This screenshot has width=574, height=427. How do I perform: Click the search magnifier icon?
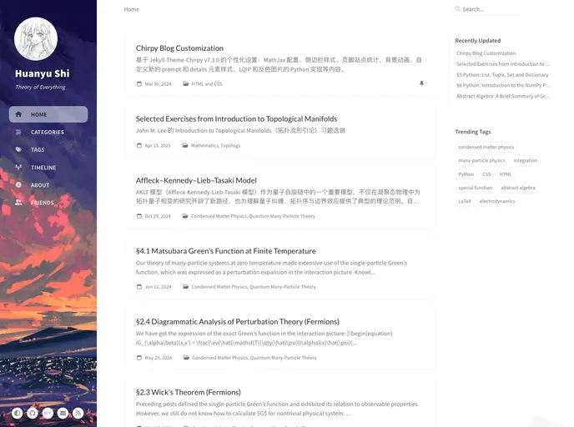tap(457, 9)
